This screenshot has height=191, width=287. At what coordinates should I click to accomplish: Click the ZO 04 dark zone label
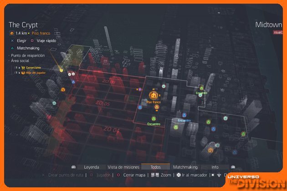(x=112, y=130)
